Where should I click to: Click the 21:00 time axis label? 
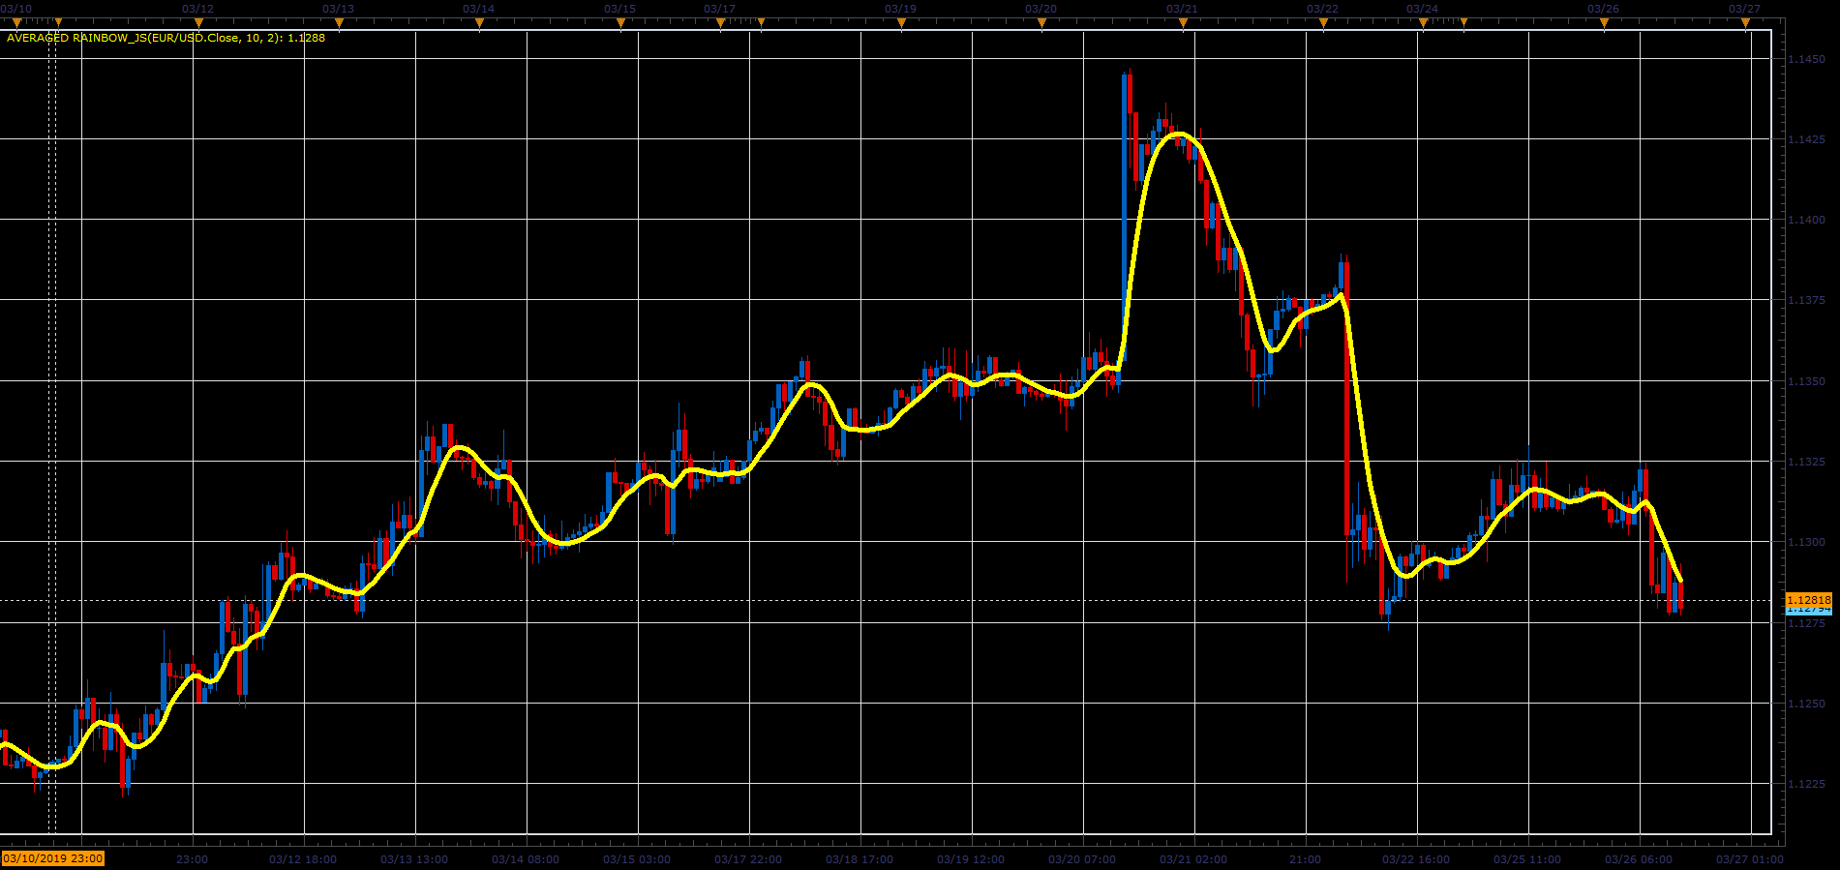point(1305,859)
